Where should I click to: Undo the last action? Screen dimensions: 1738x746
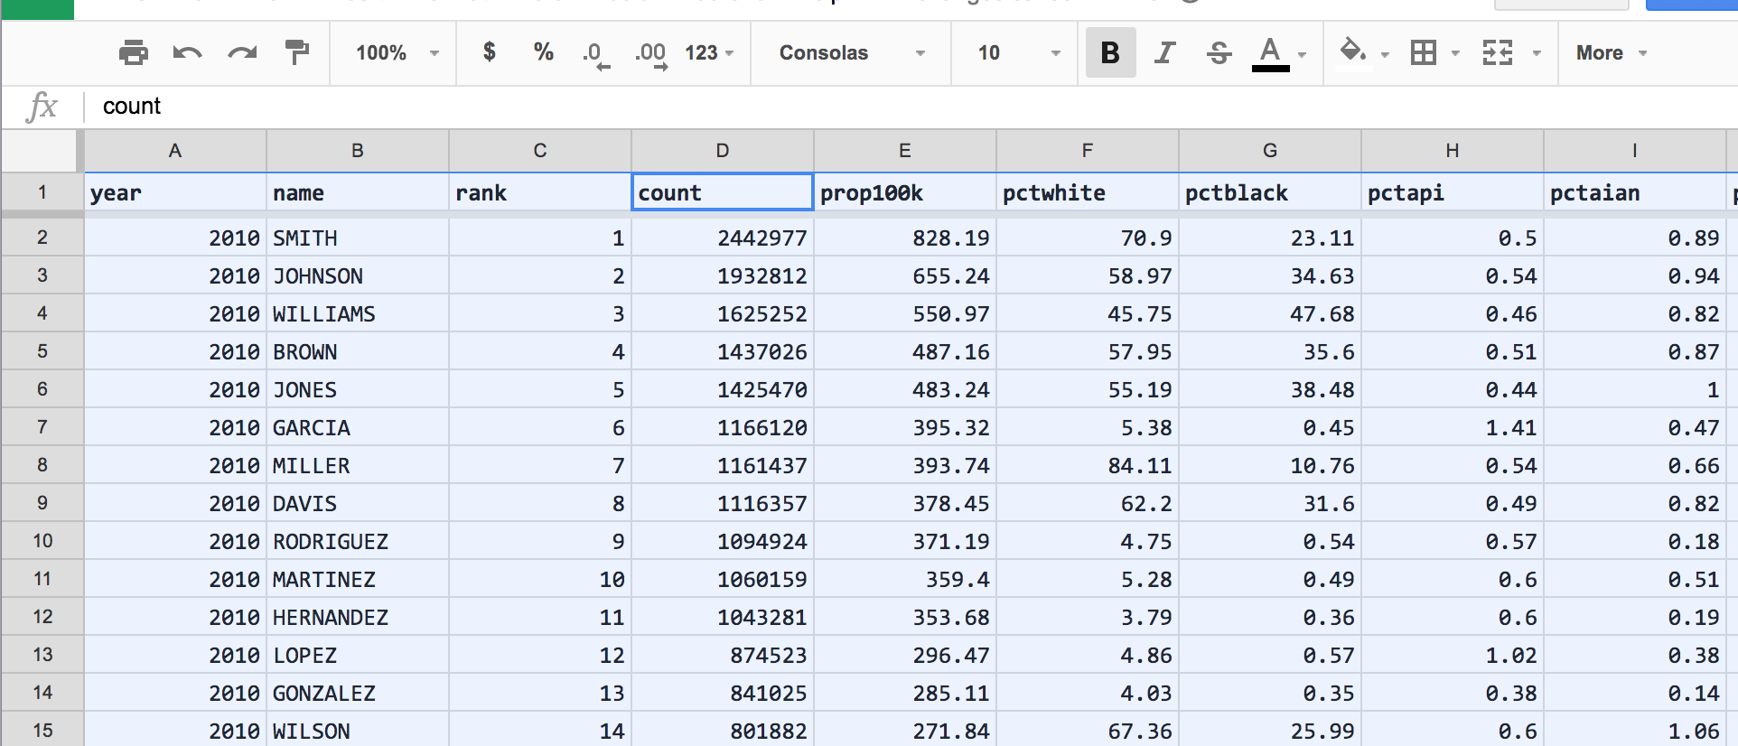pyautogui.click(x=187, y=52)
